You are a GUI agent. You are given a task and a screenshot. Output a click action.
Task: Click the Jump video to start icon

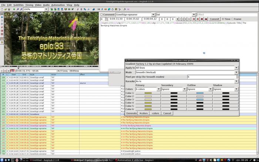(52, 9)
